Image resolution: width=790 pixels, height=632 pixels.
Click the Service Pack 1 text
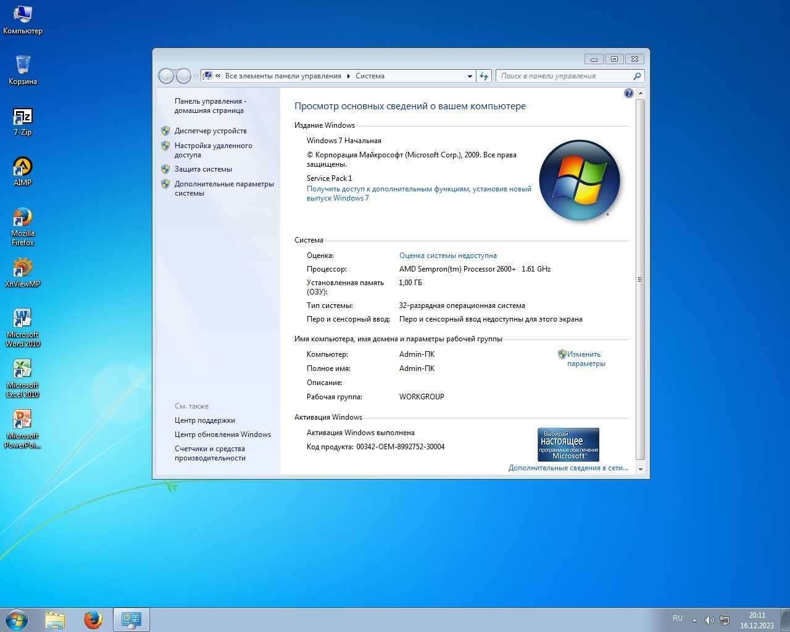pyautogui.click(x=329, y=178)
